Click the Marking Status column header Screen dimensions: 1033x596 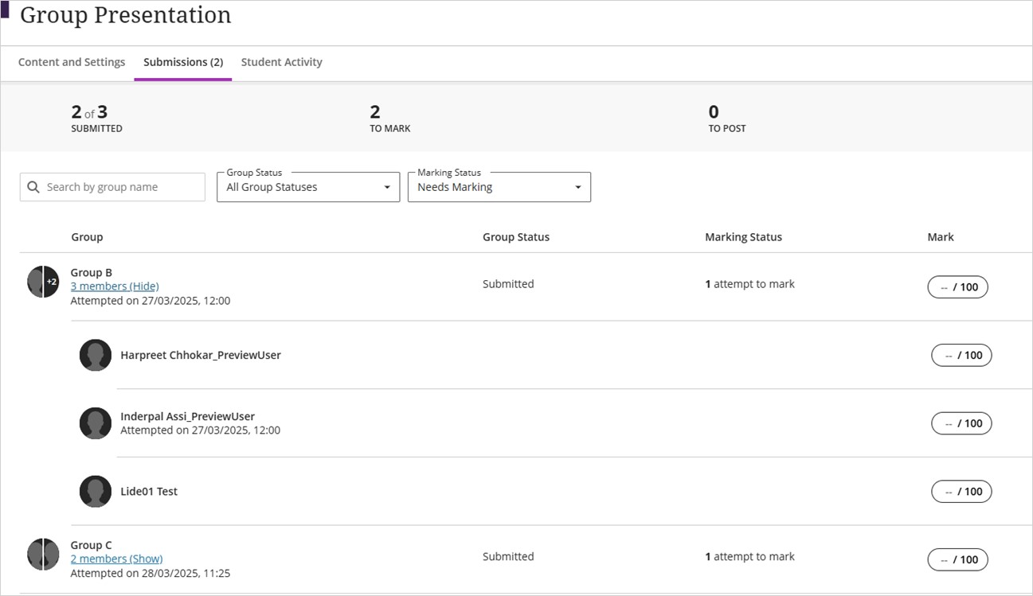point(743,237)
